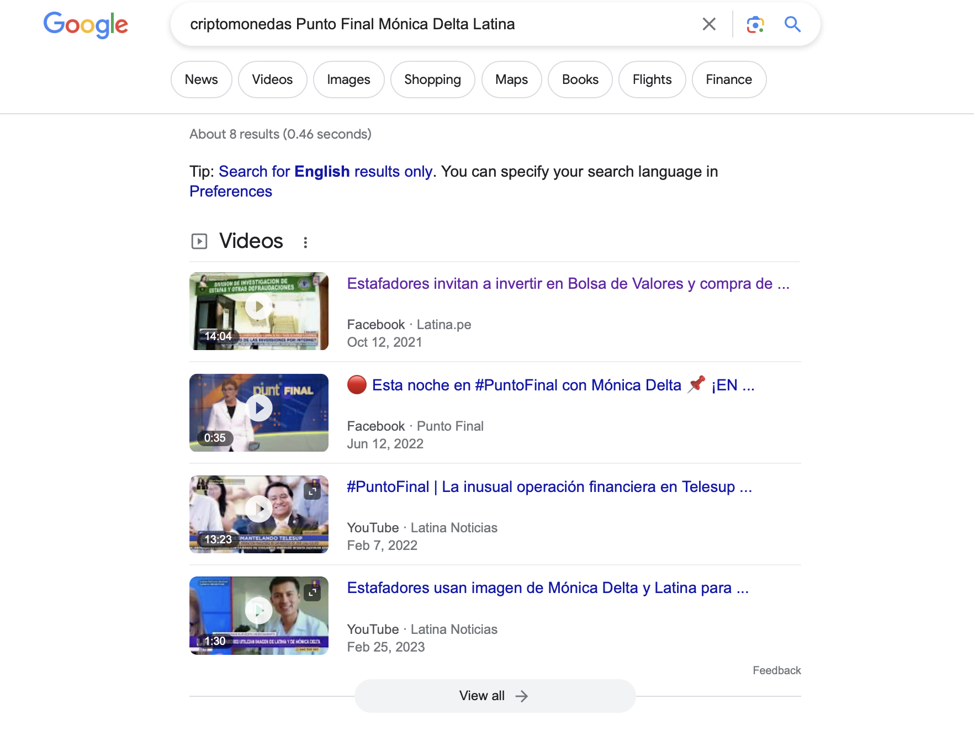Expand preview on Telesup video thumbnail corner icon
This screenshot has width=974, height=741.
point(313,490)
